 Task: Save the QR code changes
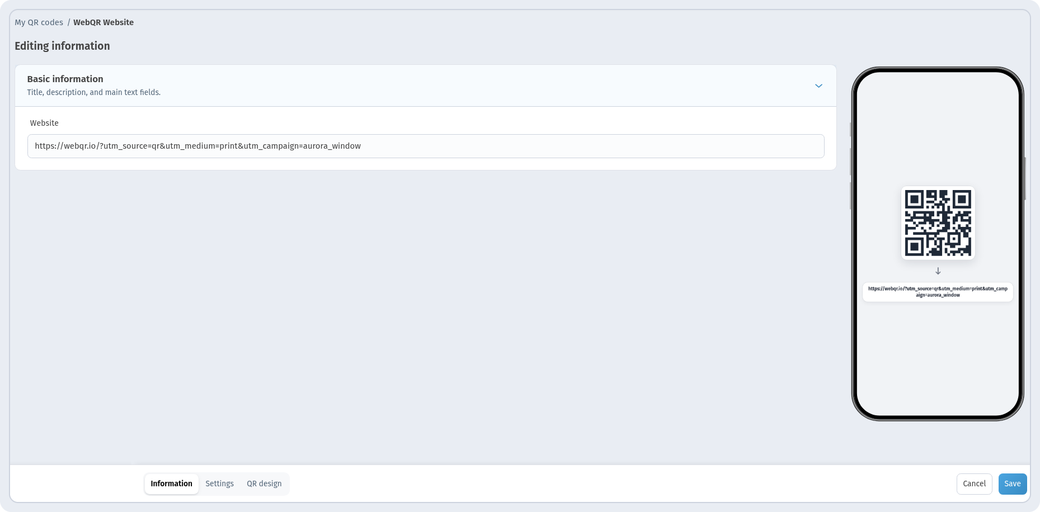(x=1013, y=484)
